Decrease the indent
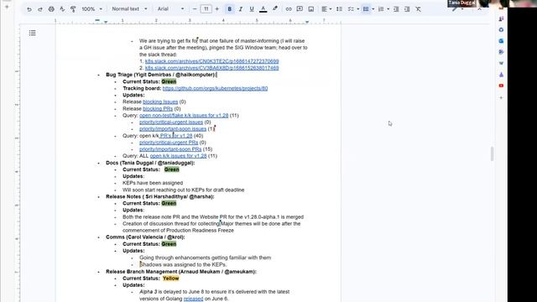Screen dimensions: 537x302 [x=396, y=9]
